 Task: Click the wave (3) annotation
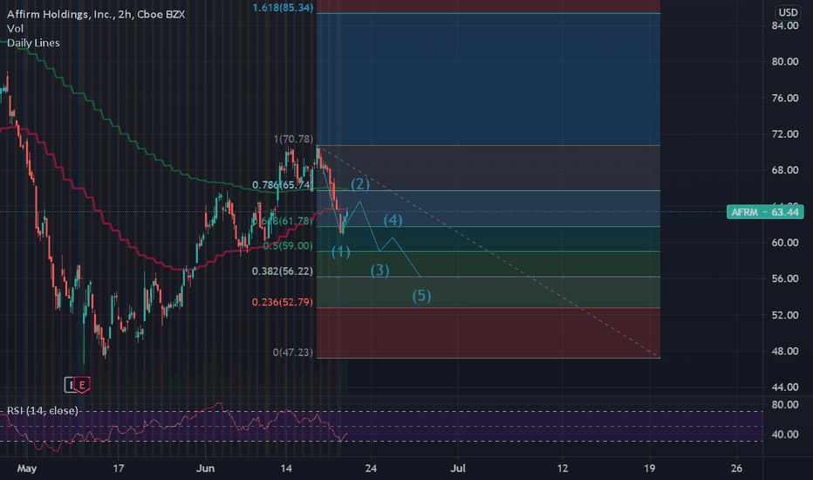pos(380,271)
